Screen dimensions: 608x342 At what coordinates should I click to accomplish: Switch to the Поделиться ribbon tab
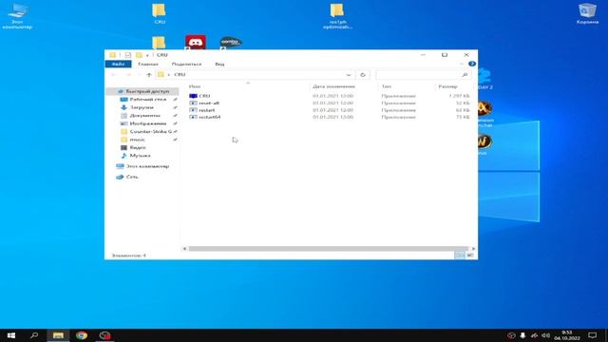point(186,64)
